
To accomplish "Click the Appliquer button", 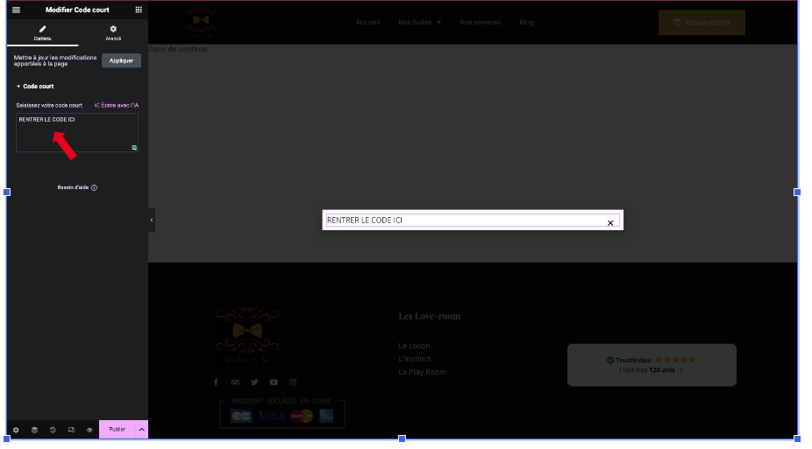I will pos(121,60).
